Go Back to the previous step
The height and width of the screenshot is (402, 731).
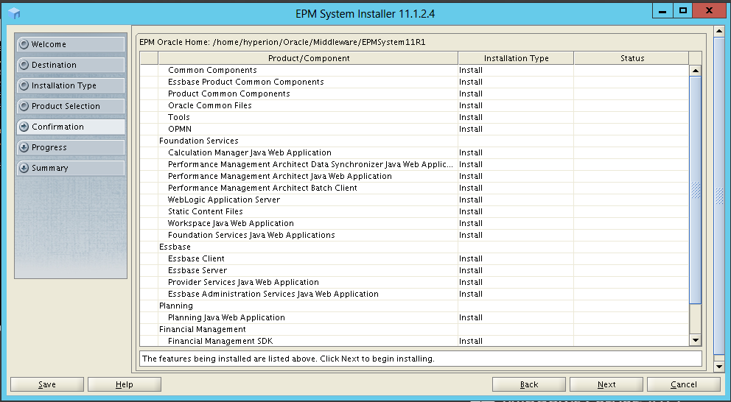click(529, 384)
